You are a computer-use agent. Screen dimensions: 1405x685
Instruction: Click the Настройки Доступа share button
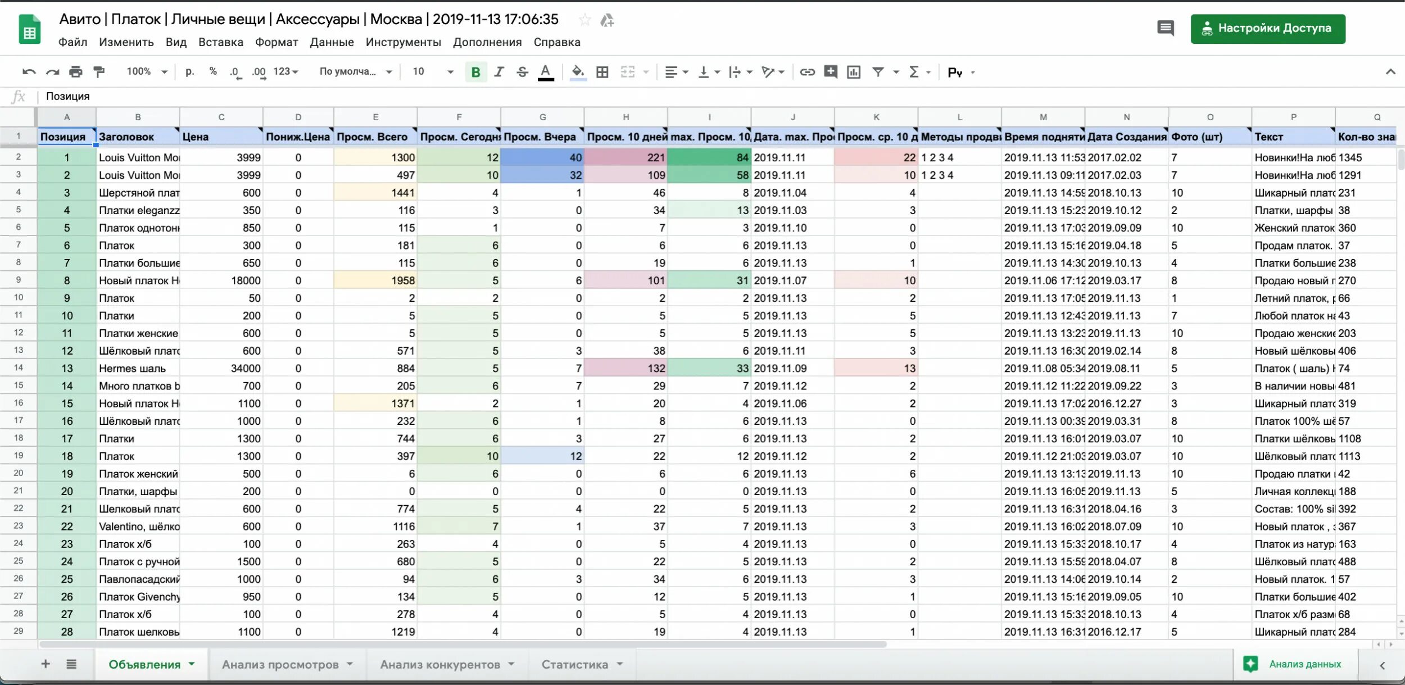[x=1267, y=29]
